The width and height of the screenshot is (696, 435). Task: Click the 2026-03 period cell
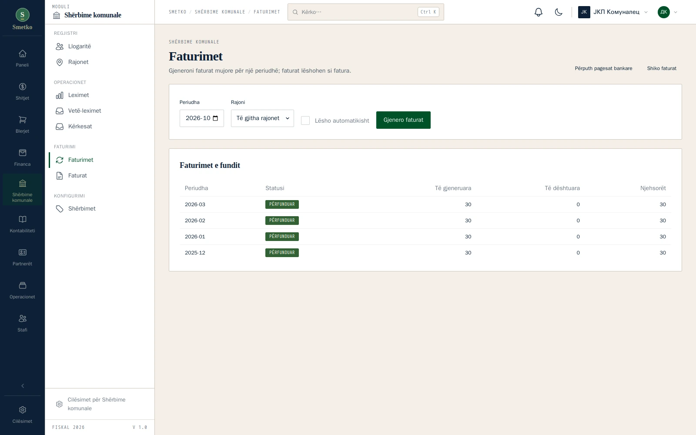pyautogui.click(x=195, y=204)
